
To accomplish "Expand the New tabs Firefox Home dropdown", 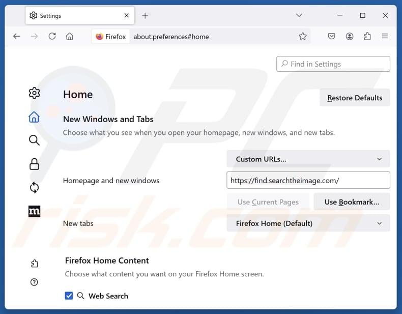I will pyautogui.click(x=308, y=223).
